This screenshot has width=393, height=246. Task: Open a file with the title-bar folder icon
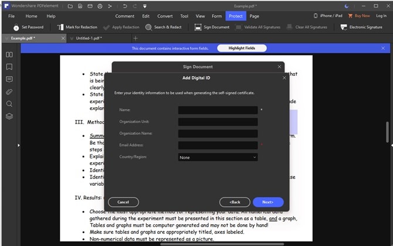[x=70, y=6]
